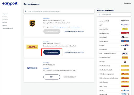
Task: Click Remove Account for USPS
Action: (x=70, y=77)
